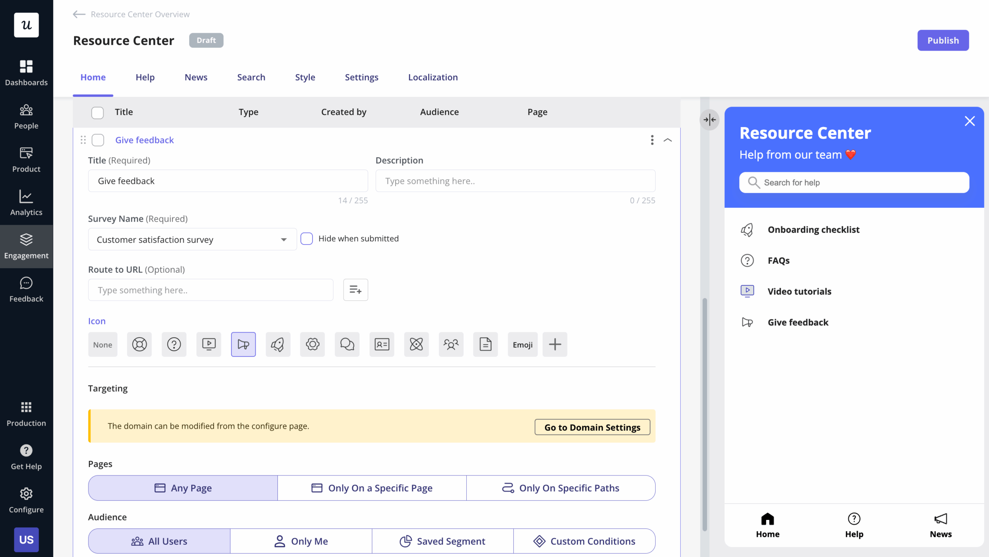Check the Give feedback row checkbox
The image size is (989, 557).
(x=98, y=140)
